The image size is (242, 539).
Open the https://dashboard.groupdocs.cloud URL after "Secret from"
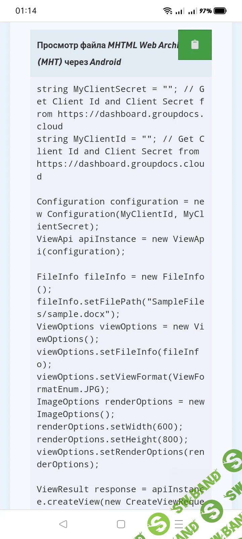click(120, 164)
